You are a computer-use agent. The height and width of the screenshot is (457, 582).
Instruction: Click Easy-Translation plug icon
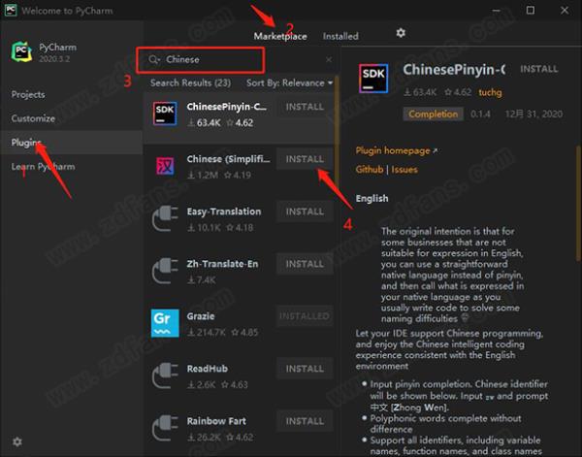pyautogui.click(x=165, y=218)
